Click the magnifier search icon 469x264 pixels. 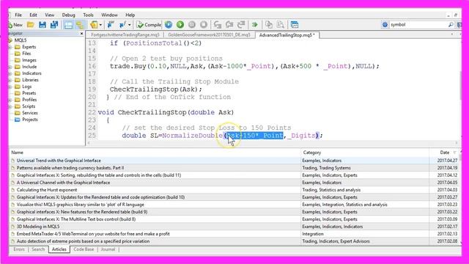click(x=451, y=25)
